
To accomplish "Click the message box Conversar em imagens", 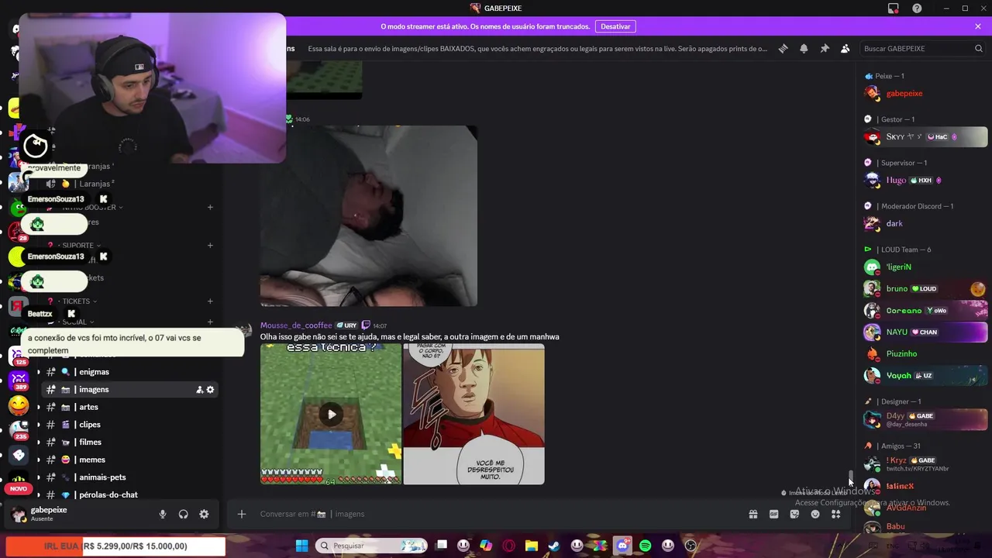I will pos(496,514).
